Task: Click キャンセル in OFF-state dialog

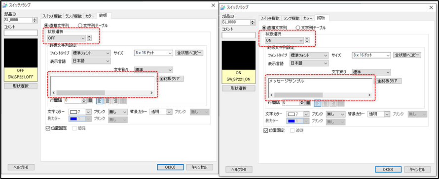Action: (x=200, y=167)
